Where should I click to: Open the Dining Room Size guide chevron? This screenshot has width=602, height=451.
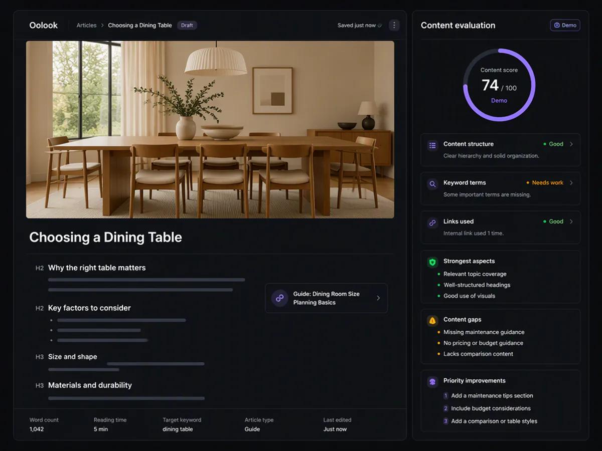[x=378, y=298]
